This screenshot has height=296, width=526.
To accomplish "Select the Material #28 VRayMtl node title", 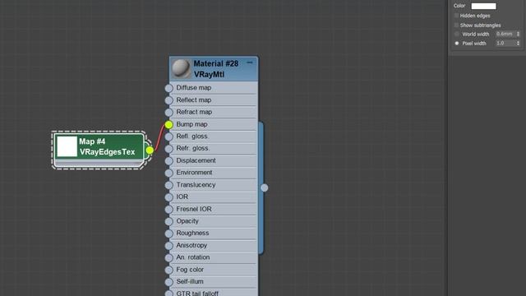I will coord(215,69).
